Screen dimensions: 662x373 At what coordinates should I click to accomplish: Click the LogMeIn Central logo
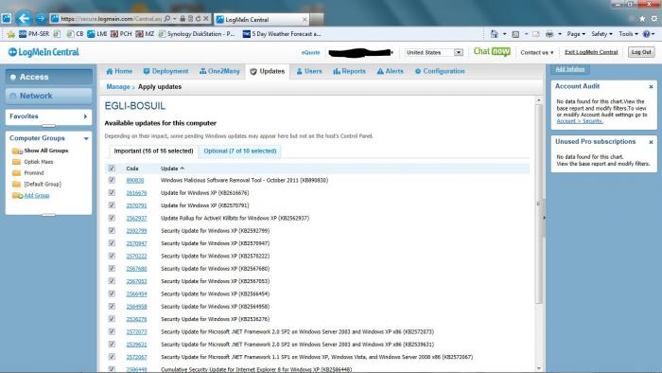click(x=44, y=52)
